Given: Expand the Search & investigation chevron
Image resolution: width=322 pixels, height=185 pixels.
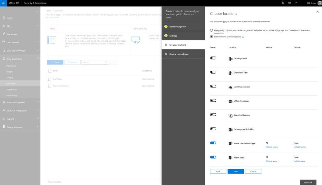Looking at the screenshot, I should [37, 110].
